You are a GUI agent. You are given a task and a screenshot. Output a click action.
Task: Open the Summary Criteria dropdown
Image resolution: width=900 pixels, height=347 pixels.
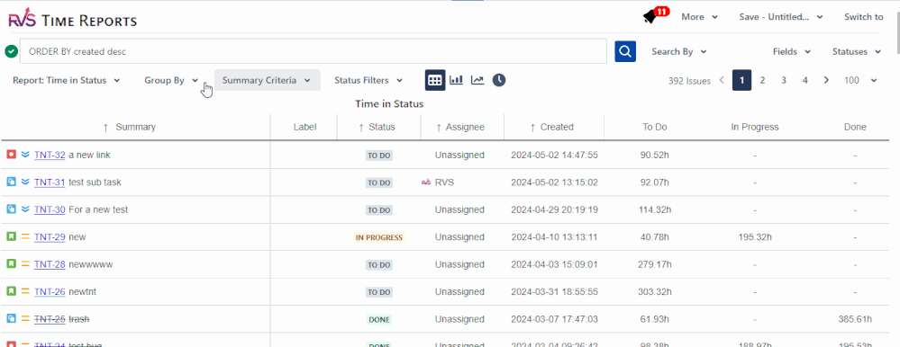point(267,80)
